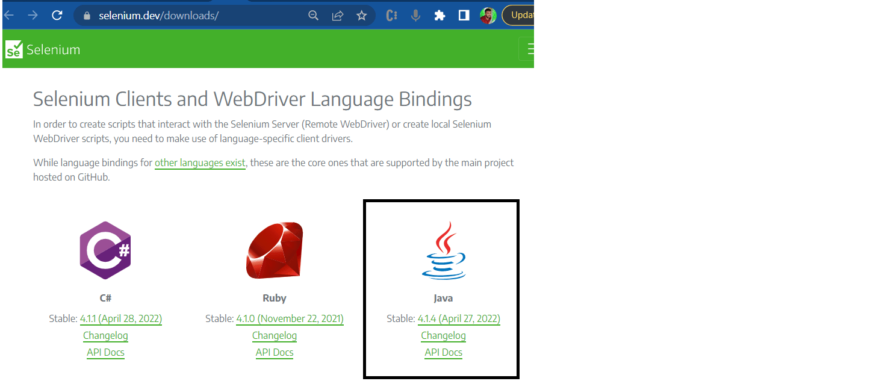The height and width of the screenshot is (387, 879).
Task: Open the 'other languages exist' link
Action: (200, 163)
